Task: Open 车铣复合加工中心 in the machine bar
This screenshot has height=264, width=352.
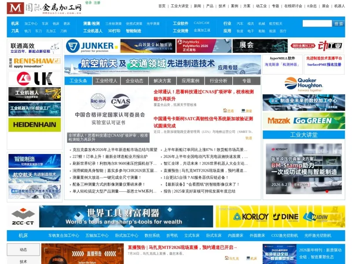Action: click(63, 235)
